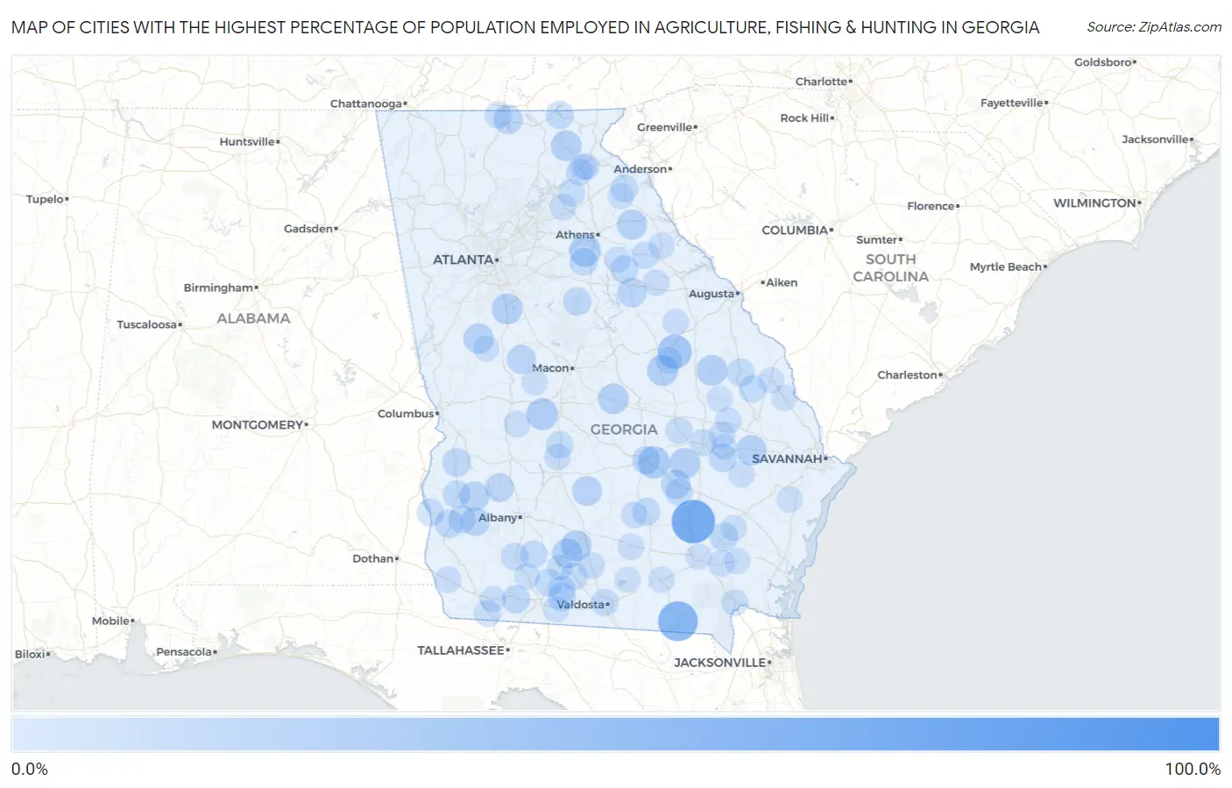Click the Tuscaloosa label
1232x788 pixels.
[x=146, y=324]
